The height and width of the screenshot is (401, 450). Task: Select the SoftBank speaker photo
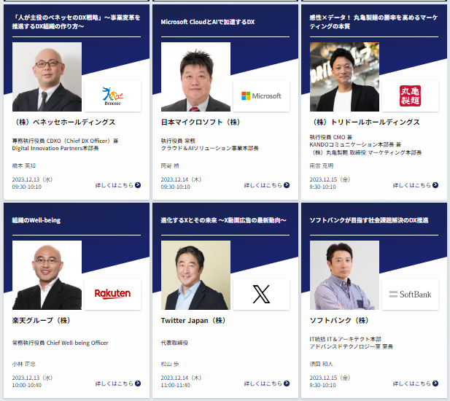point(344,275)
